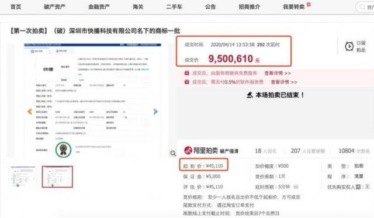
Task: Open the 公告 navigation tab
Action: [210, 6]
